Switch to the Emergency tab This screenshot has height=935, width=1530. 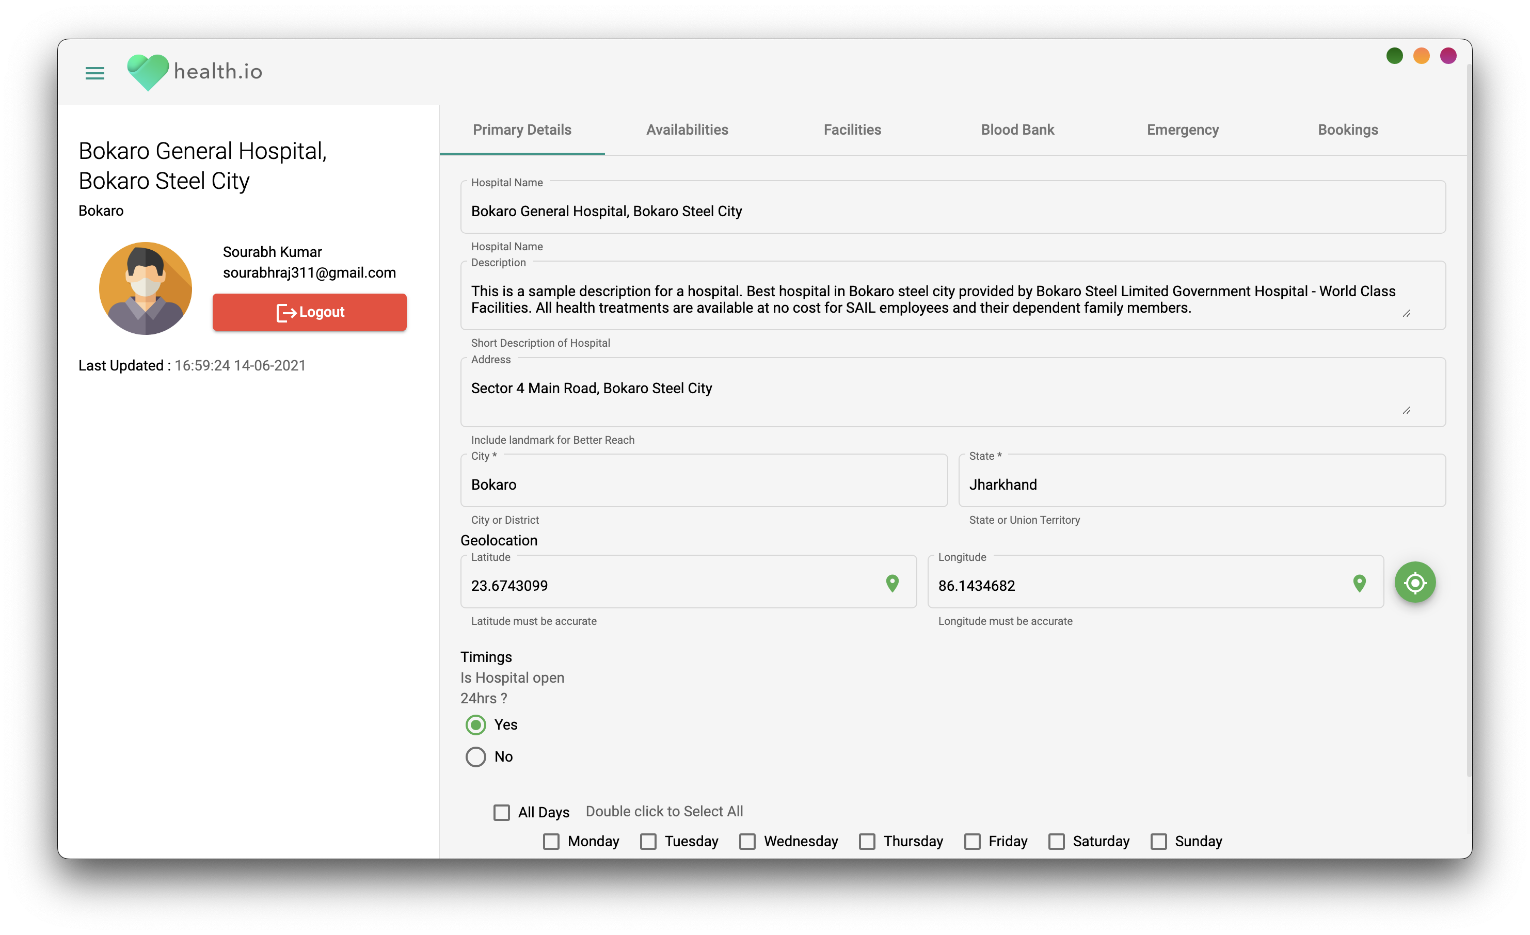click(1182, 129)
